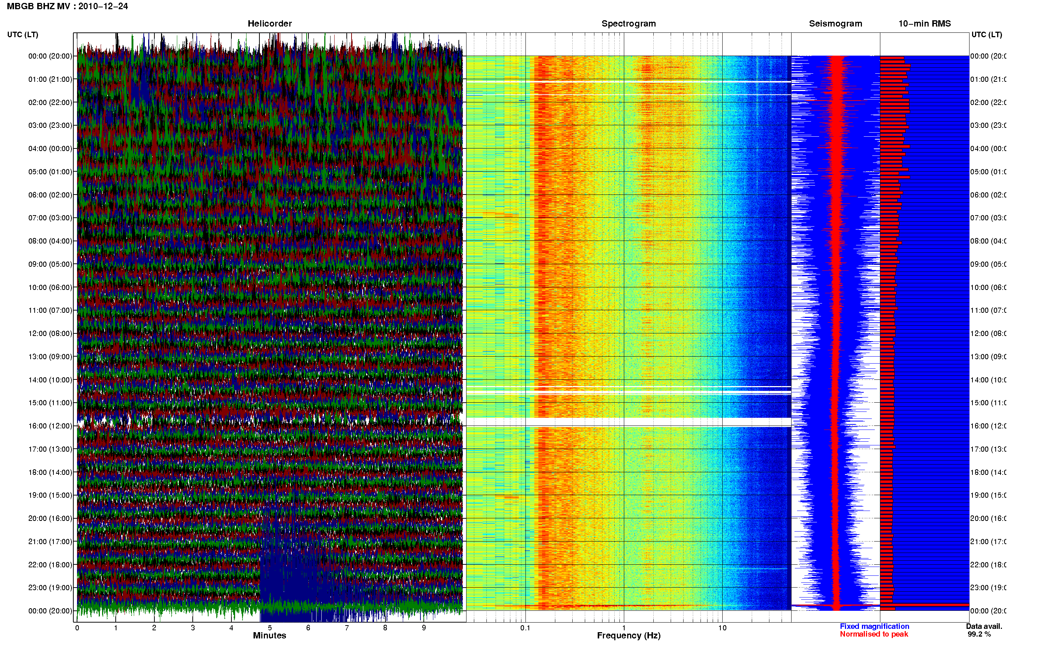Viewport: 1048px width, 655px height.
Task: Click left axis label 11:00 (07:00)
Action: 50,310
